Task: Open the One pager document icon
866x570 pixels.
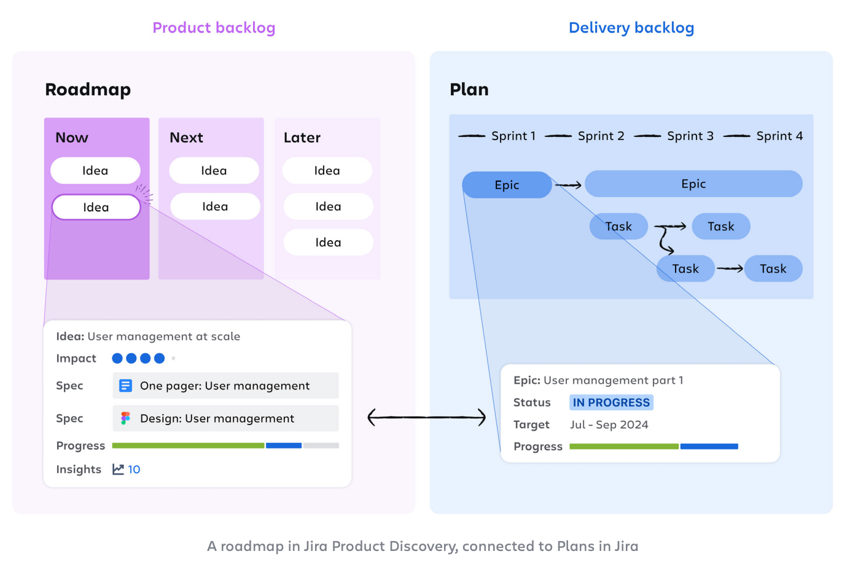Action: (x=125, y=385)
